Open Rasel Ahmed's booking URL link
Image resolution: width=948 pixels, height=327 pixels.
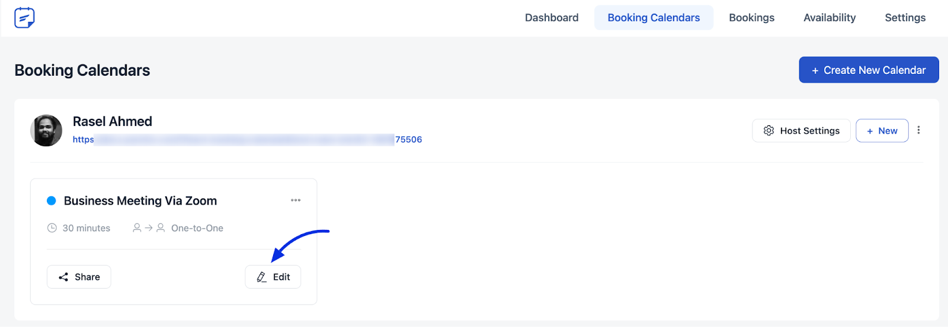click(x=247, y=140)
